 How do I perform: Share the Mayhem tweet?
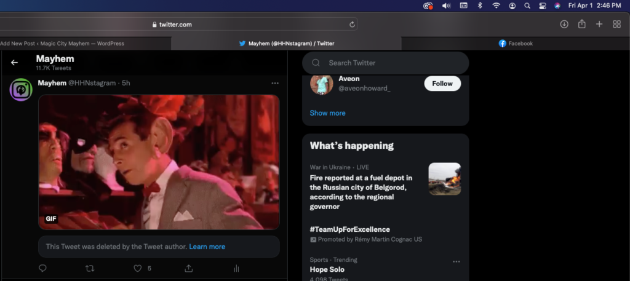(x=188, y=268)
